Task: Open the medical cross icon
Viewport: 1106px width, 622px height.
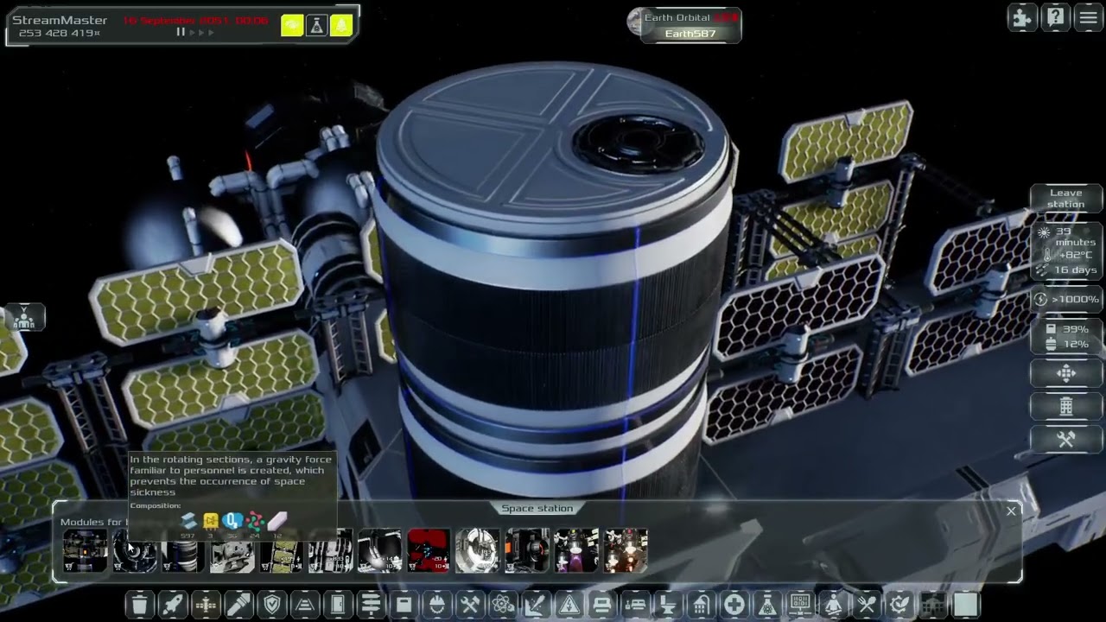Action: (x=734, y=605)
